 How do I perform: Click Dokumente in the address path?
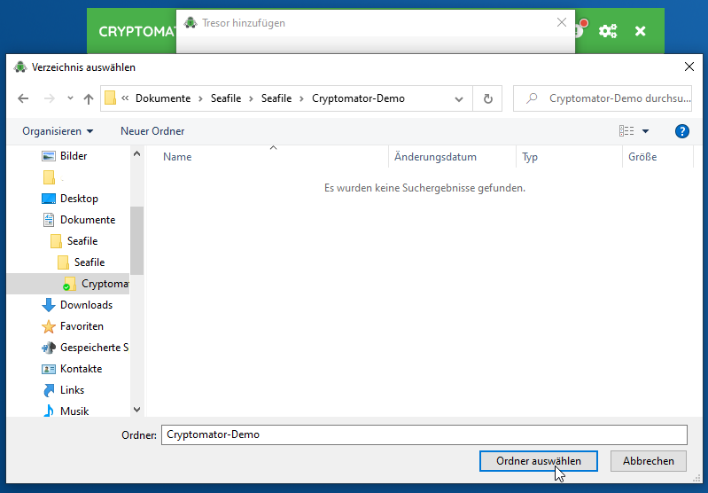(163, 98)
